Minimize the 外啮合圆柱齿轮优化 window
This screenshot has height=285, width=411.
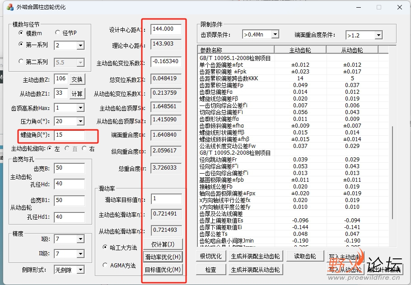tap(359, 7)
